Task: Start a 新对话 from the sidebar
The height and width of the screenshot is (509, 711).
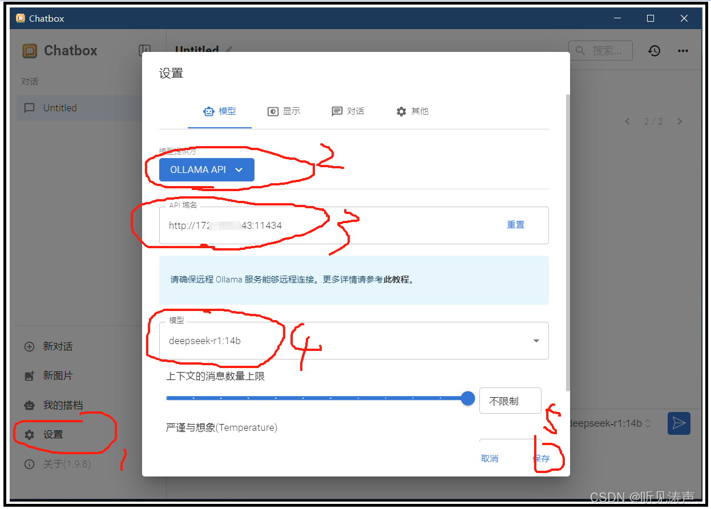Action: point(58,346)
